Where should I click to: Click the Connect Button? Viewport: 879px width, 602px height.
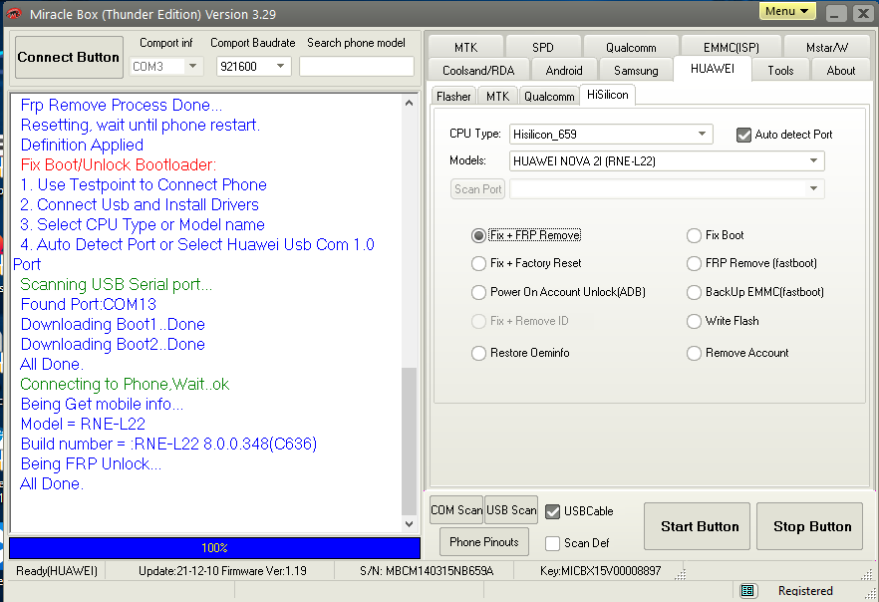tap(69, 57)
